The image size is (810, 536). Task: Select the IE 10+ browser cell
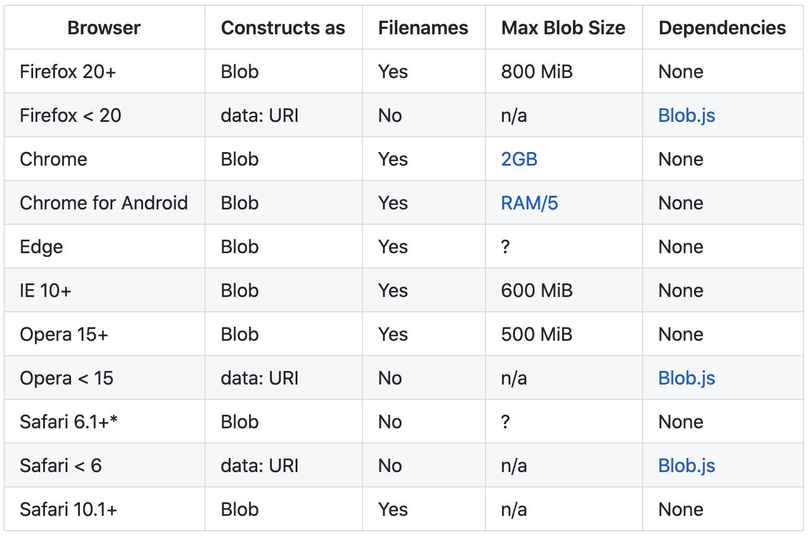pyautogui.click(x=46, y=290)
